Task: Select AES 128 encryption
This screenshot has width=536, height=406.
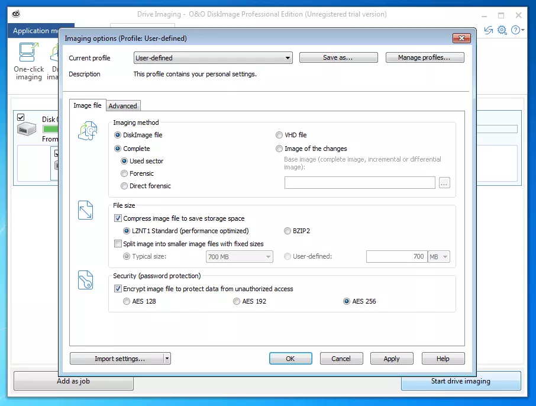Action: (127, 301)
